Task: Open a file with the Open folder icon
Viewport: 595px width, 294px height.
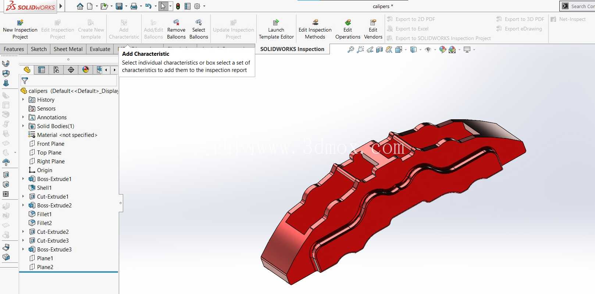Action: tap(104, 6)
